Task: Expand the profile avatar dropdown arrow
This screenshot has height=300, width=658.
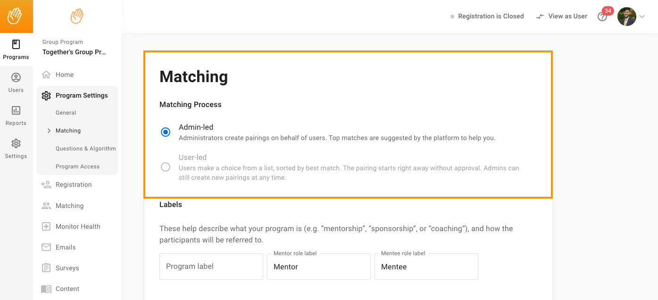Action: point(642,17)
